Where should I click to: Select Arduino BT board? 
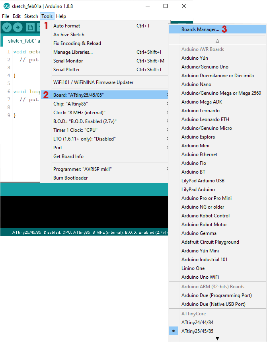(x=217, y=172)
